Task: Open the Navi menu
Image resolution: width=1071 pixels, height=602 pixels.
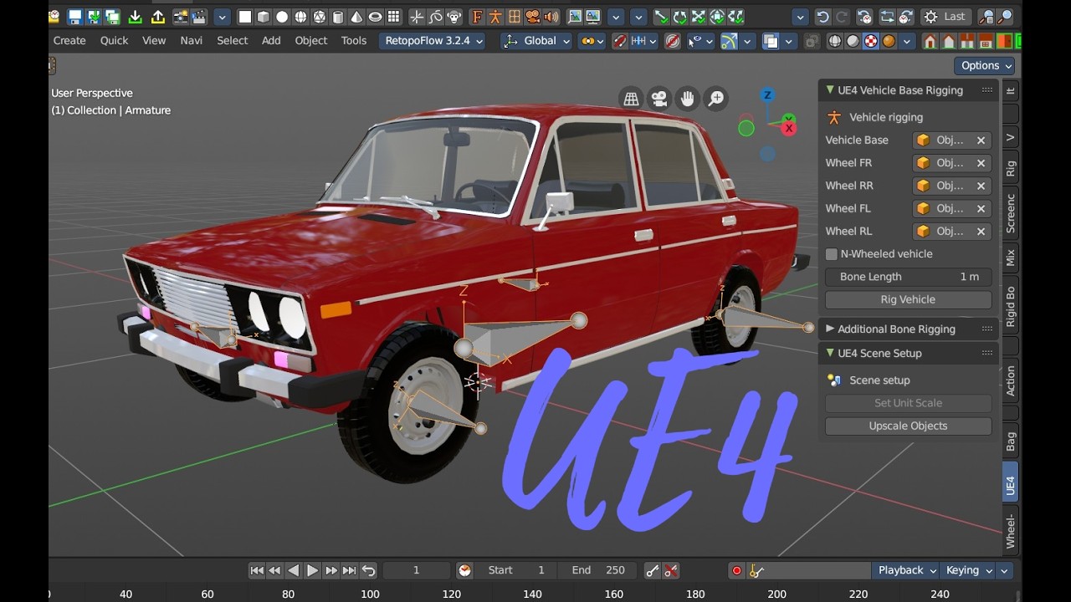Action: click(x=192, y=41)
